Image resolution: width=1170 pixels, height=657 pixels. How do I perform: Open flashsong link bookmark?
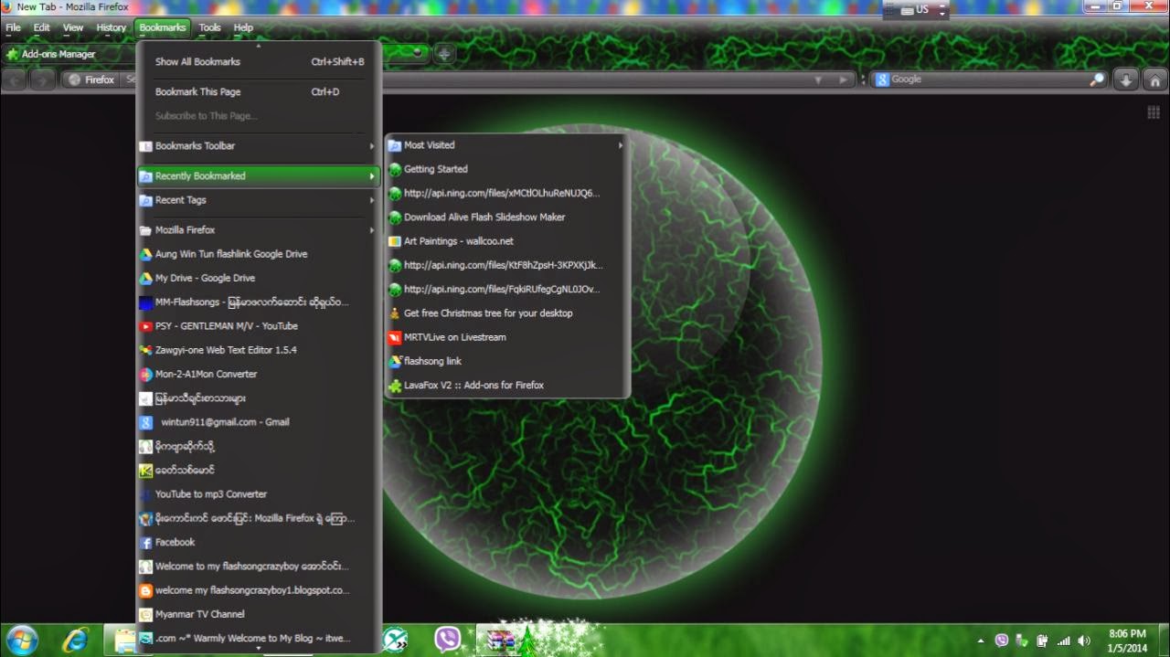[x=506, y=361]
